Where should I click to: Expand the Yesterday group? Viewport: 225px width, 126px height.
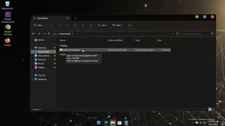(x=59, y=54)
